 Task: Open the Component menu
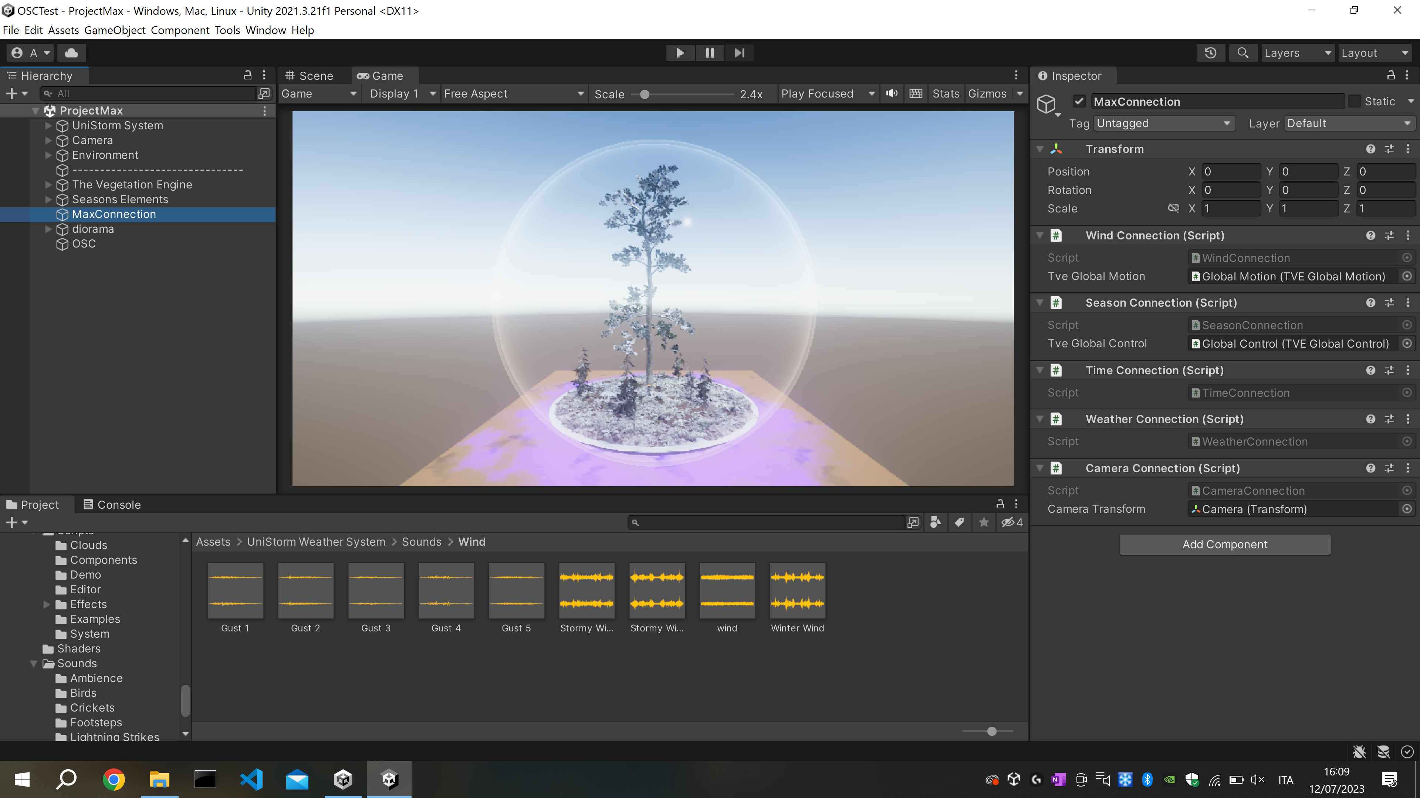(180, 30)
